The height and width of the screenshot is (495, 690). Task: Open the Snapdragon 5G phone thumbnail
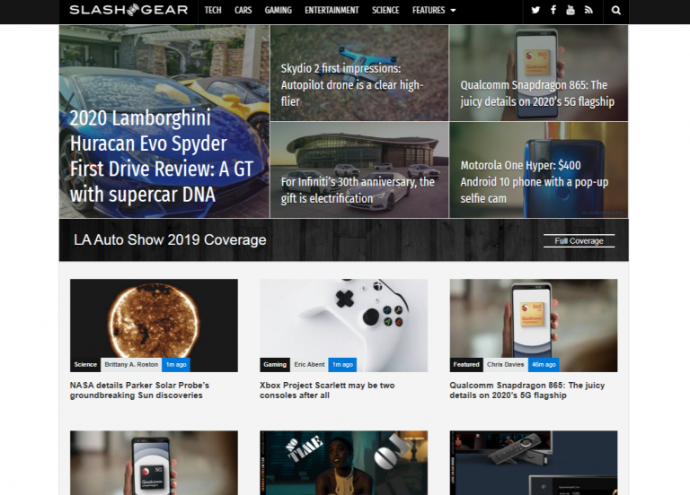point(154,463)
